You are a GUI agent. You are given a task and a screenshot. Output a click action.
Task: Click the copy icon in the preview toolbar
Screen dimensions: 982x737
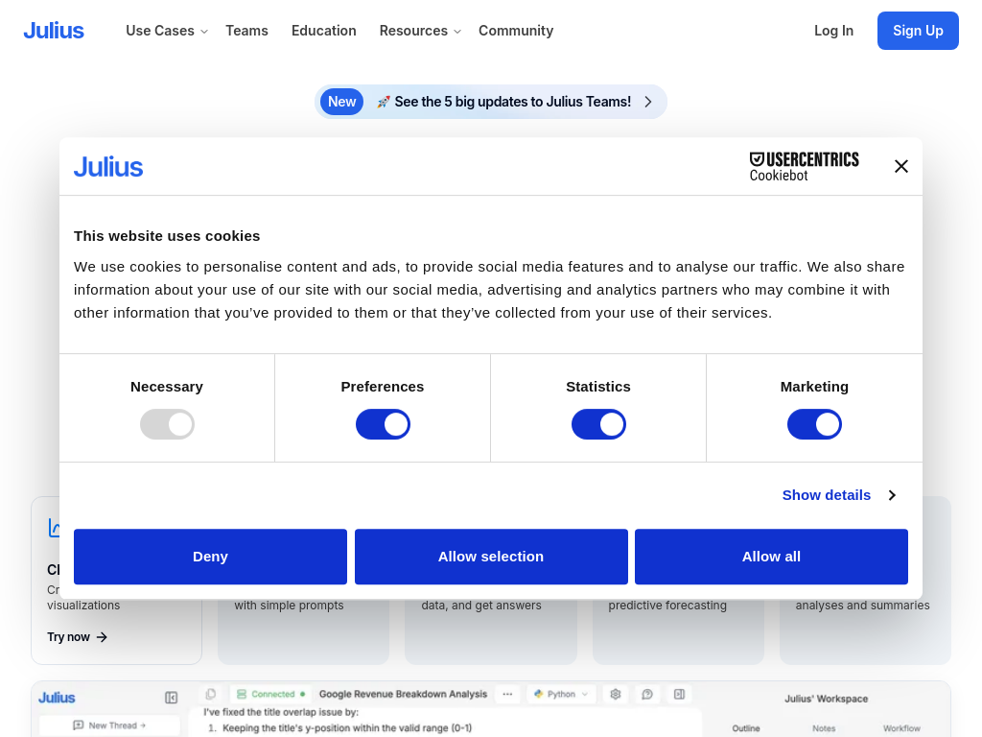tap(211, 694)
